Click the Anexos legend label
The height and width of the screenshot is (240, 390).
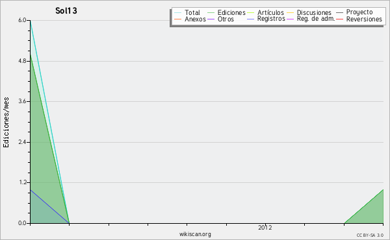tap(195, 19)
